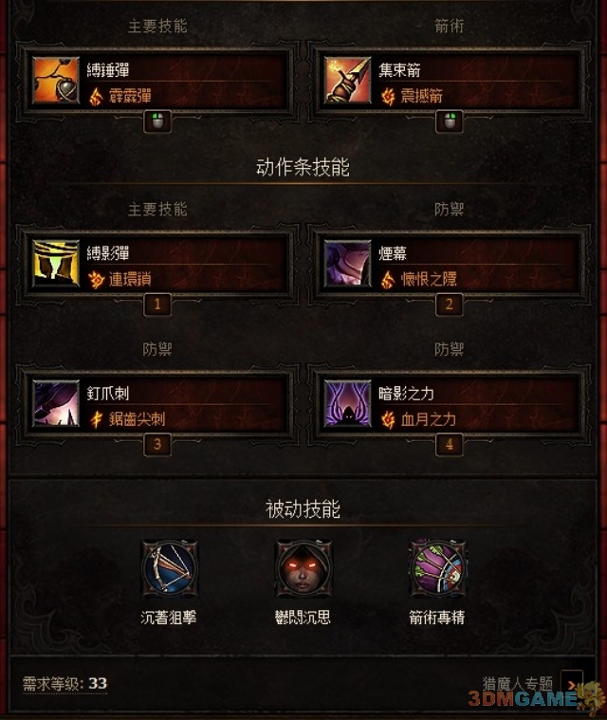The width and height of the screenshot is (607, 720).
Task: Select the 縛影彈 skill icon
Action: click(56, 264)
